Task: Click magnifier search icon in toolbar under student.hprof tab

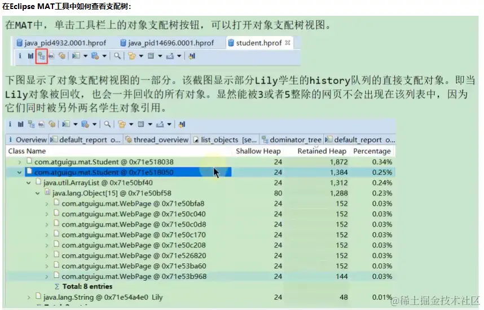Action: (x=117, y=56)
